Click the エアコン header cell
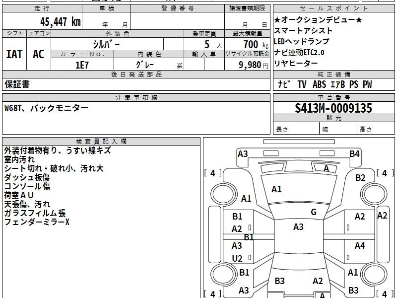 click(39, 33)
